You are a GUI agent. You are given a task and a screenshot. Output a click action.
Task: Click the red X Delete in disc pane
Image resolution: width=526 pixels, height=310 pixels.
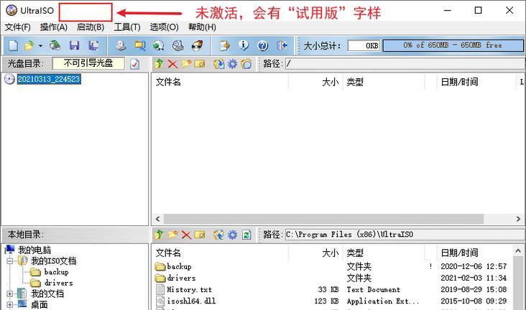pos(172,64)
